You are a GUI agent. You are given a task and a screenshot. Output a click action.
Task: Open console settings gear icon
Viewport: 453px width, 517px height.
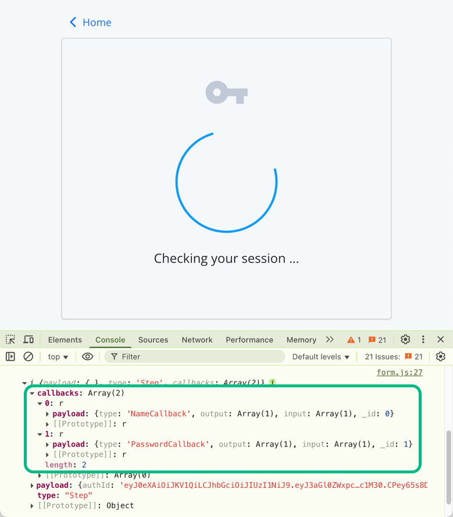point(440,356)
